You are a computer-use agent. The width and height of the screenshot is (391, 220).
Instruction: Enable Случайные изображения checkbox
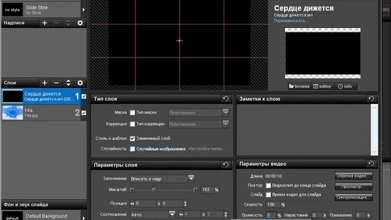(133, 149)
